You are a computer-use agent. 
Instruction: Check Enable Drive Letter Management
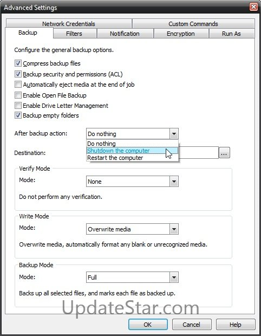[x=18, y=106]
